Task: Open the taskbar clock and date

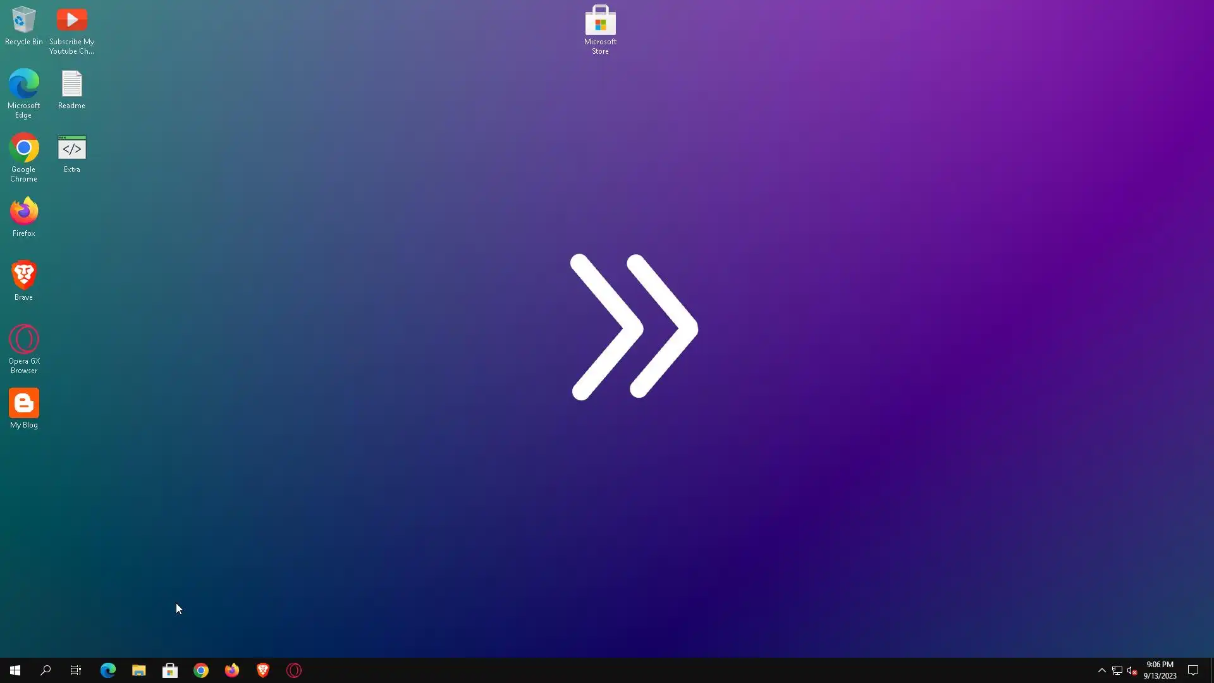Action: [1160, 670]
